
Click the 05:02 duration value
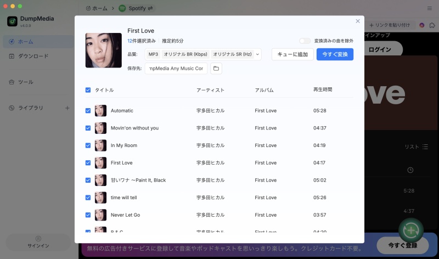click(x=320, y=180)
